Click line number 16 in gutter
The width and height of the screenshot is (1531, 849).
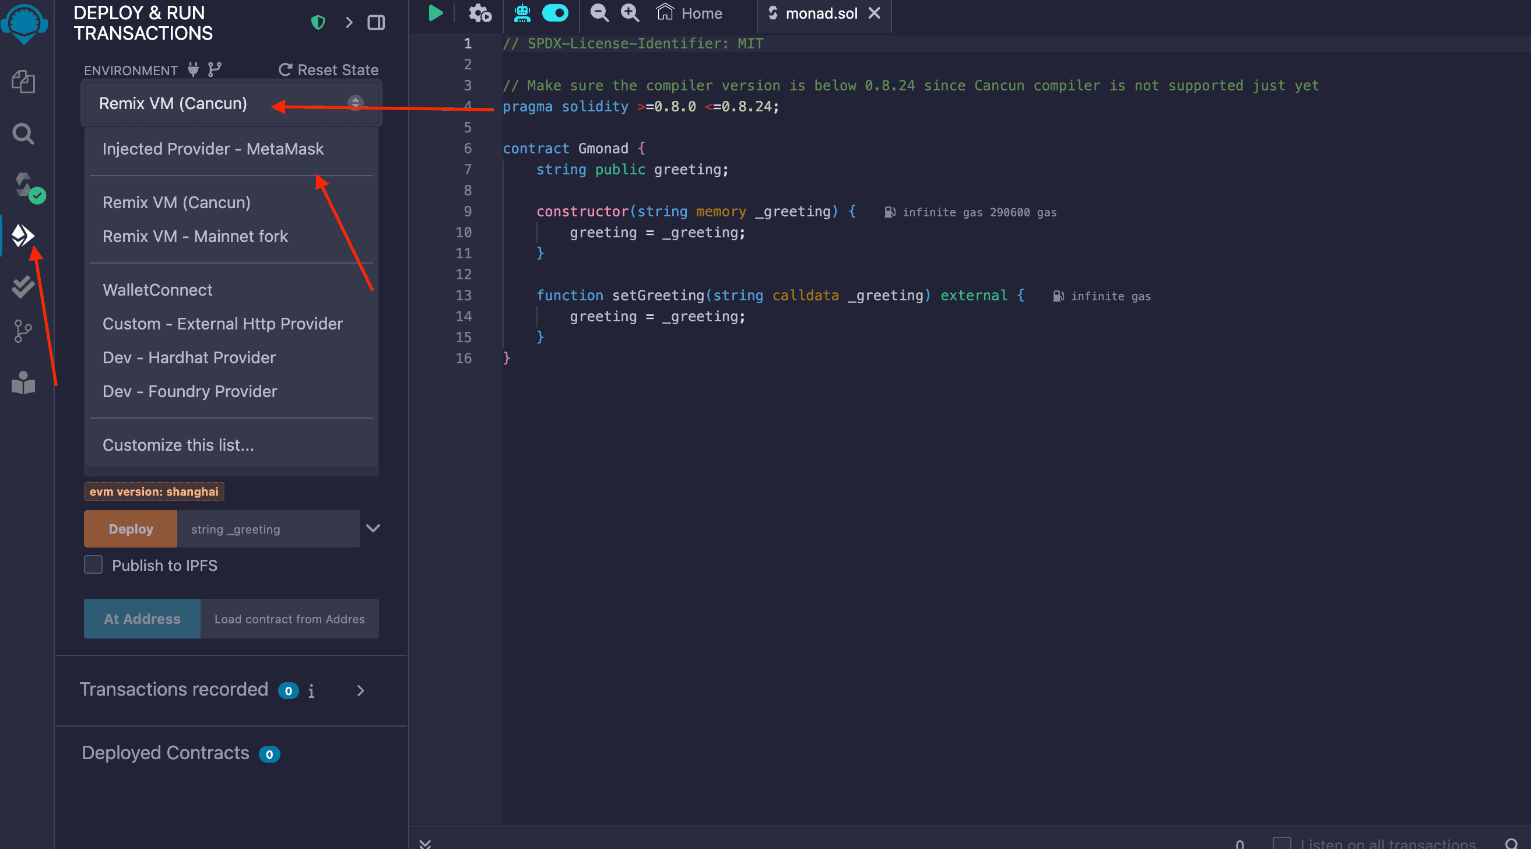[463, 358]
